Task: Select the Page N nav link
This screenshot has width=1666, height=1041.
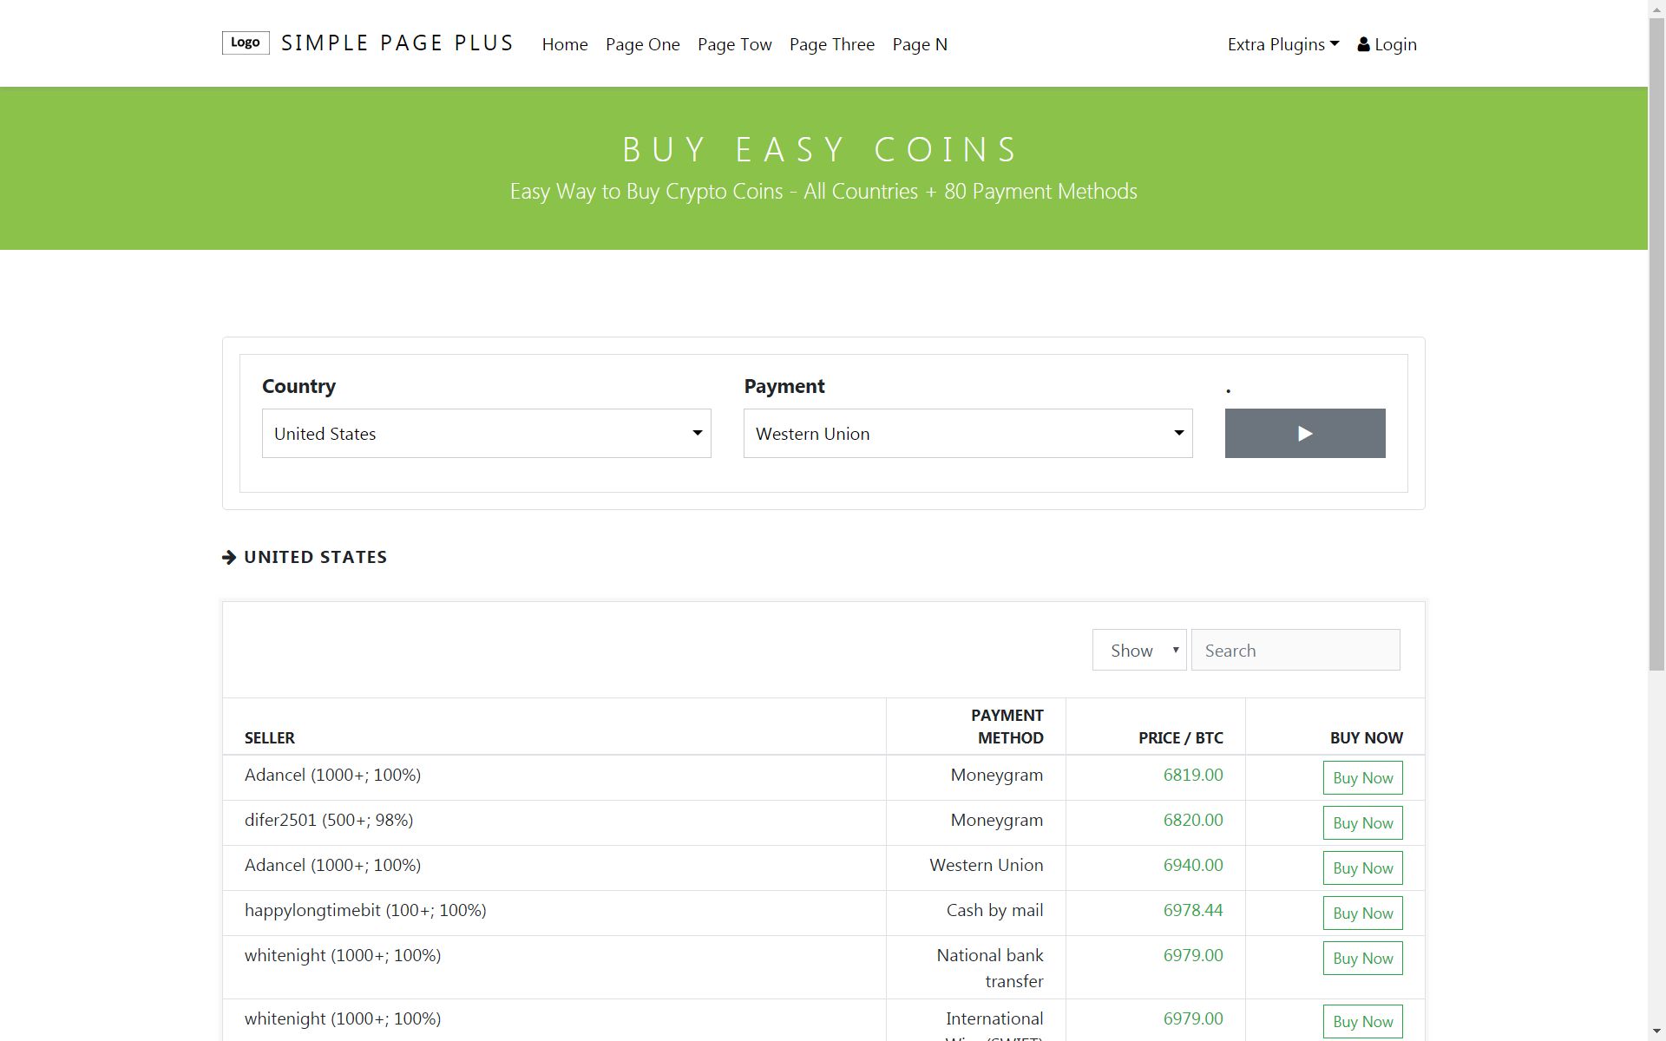Action: pyautogui.click(x=919, y=44)
